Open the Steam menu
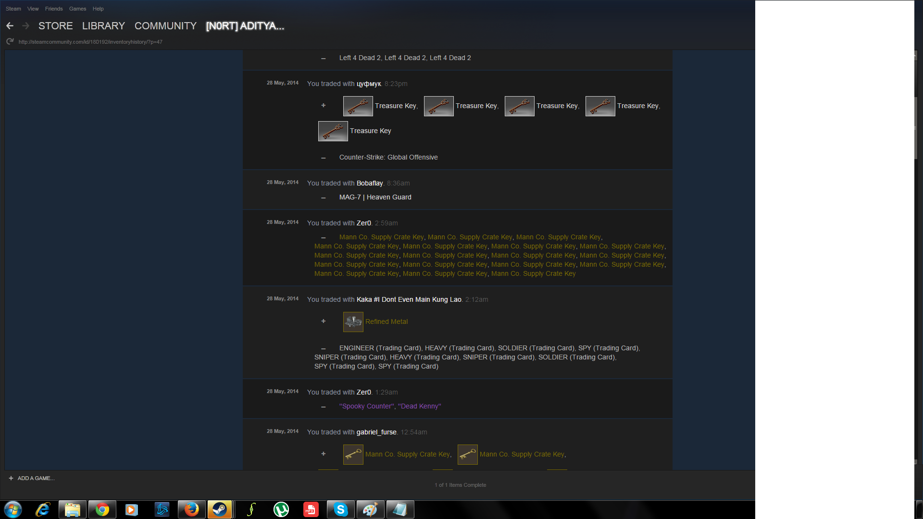923x519 pixels. tap(13, 9)
